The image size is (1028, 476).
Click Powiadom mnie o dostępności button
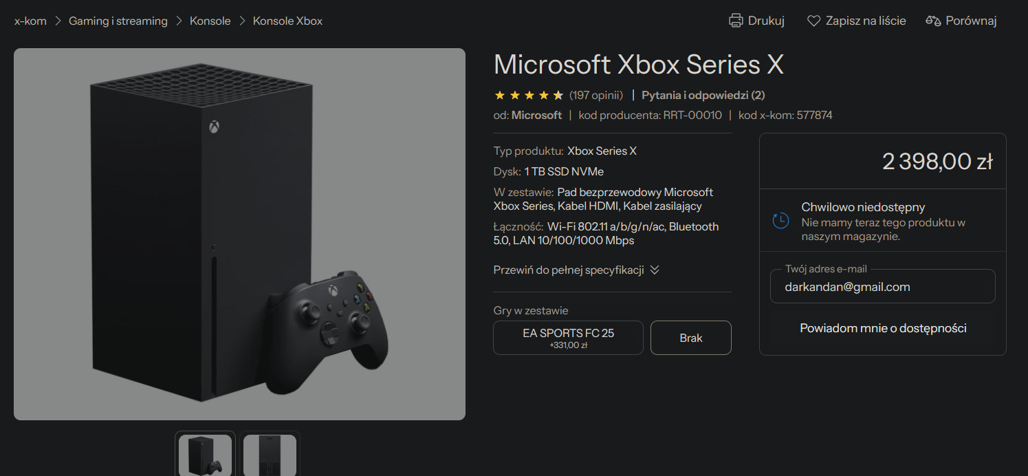[883, 328]
